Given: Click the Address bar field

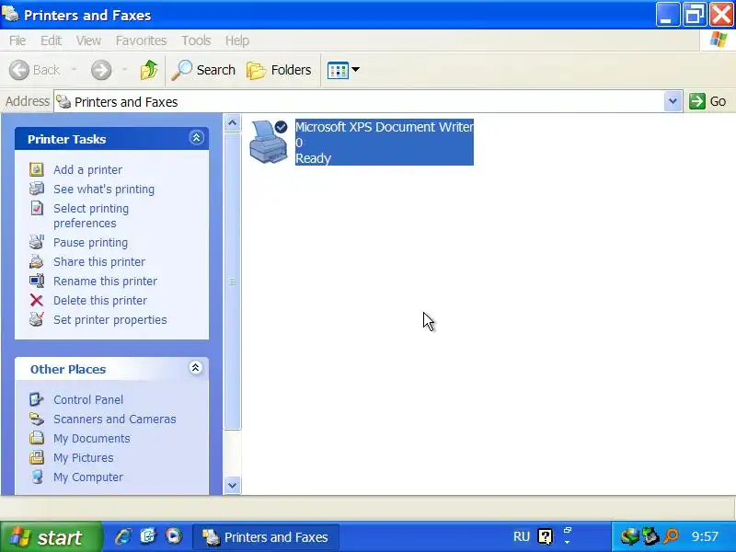Looking at the screenshot, I should click(359, 101).
